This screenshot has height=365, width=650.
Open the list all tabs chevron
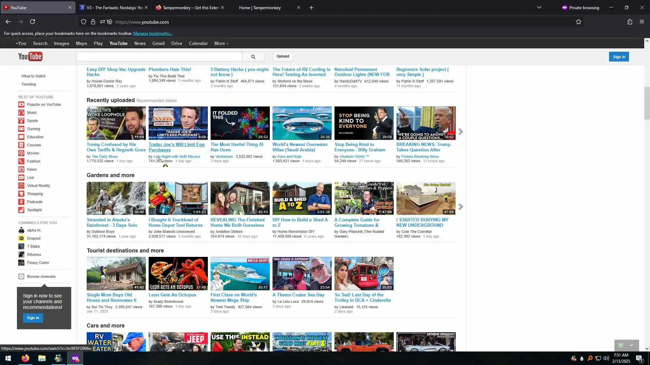pyautogui.click(x=539, y=7)
